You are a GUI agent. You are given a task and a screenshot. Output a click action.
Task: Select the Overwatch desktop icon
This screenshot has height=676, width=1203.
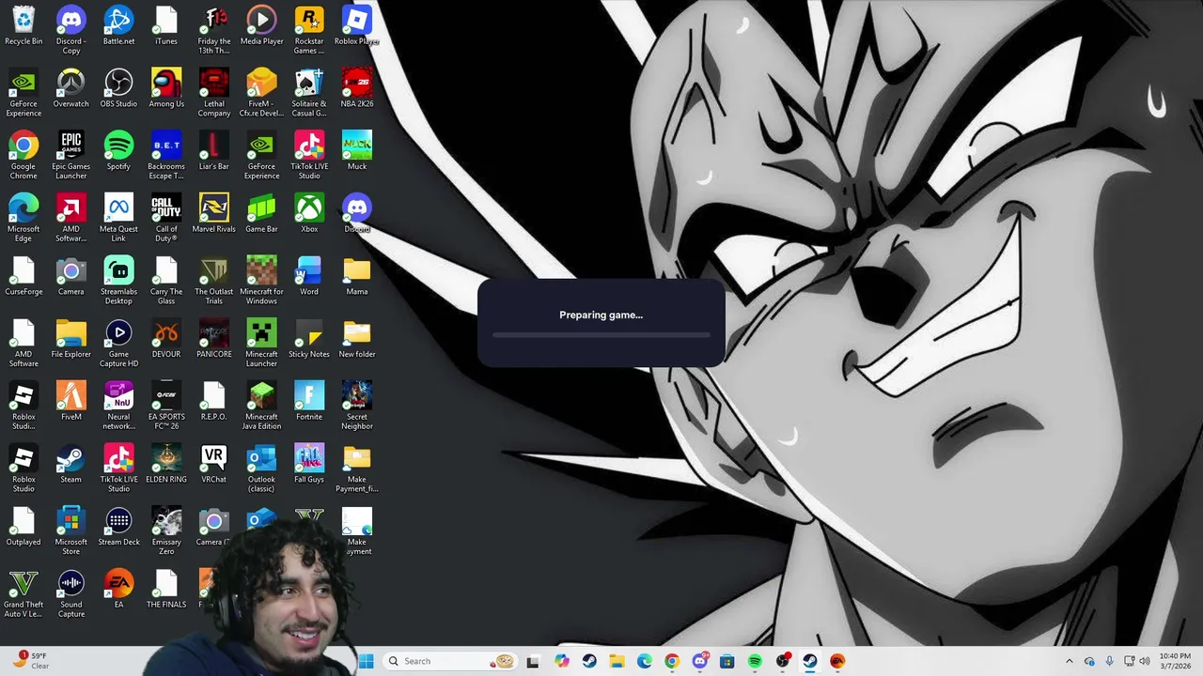70,89
